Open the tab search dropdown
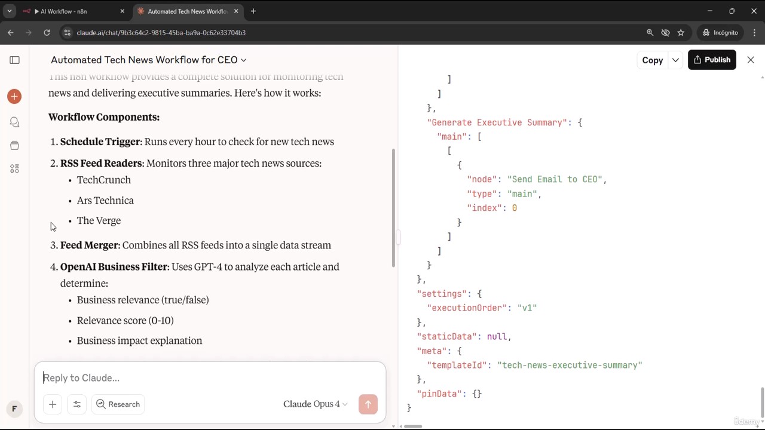This screenshot has width=765, height=430. pos(10,11)
